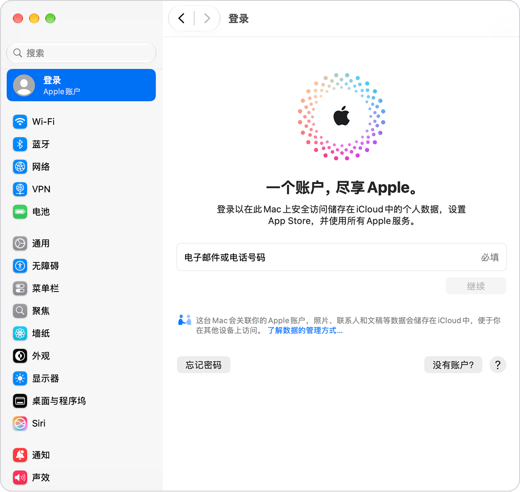Click the 忘记密码 button
The width and height of the screenshot is (520, 492).
(204, 365)
